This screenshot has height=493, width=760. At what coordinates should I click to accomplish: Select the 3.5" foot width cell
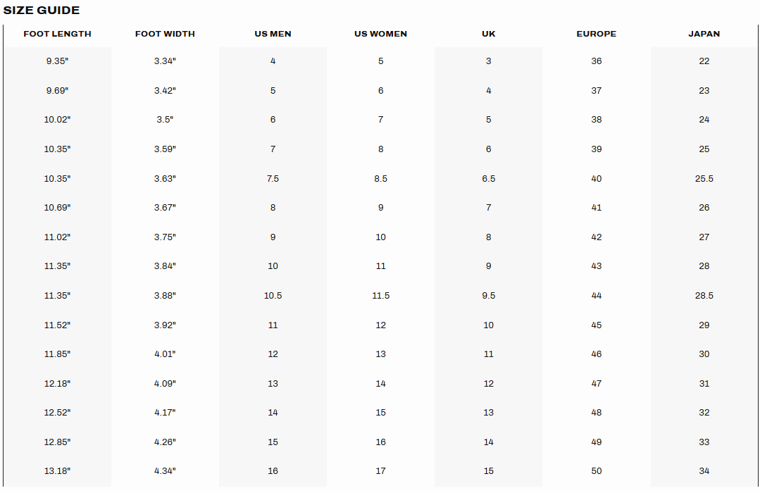pyautogui.click(x=165, y=120)
